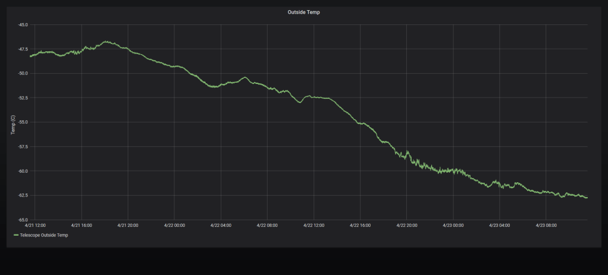Select the 4/22 16:00 time tick
The width and height of the screenshot is (608, 275).
tap(360, 226)
